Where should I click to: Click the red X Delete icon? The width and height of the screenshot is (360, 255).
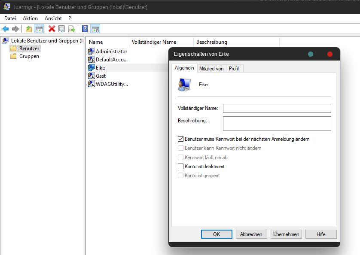point(52,29)
